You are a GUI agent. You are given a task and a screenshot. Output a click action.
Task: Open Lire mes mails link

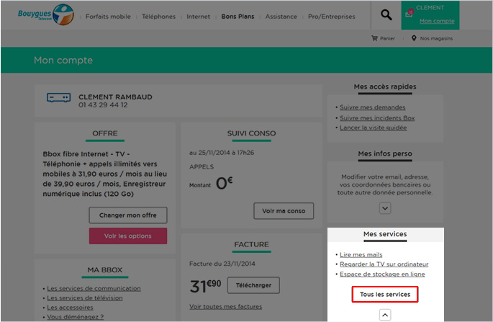361,254
